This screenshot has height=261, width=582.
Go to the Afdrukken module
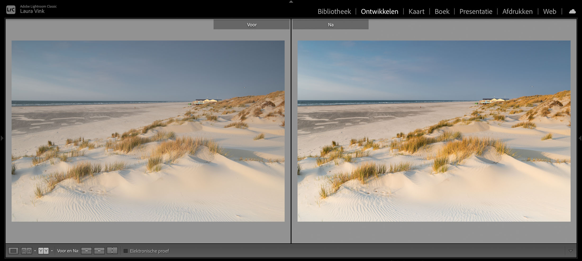tap(517, 12)
